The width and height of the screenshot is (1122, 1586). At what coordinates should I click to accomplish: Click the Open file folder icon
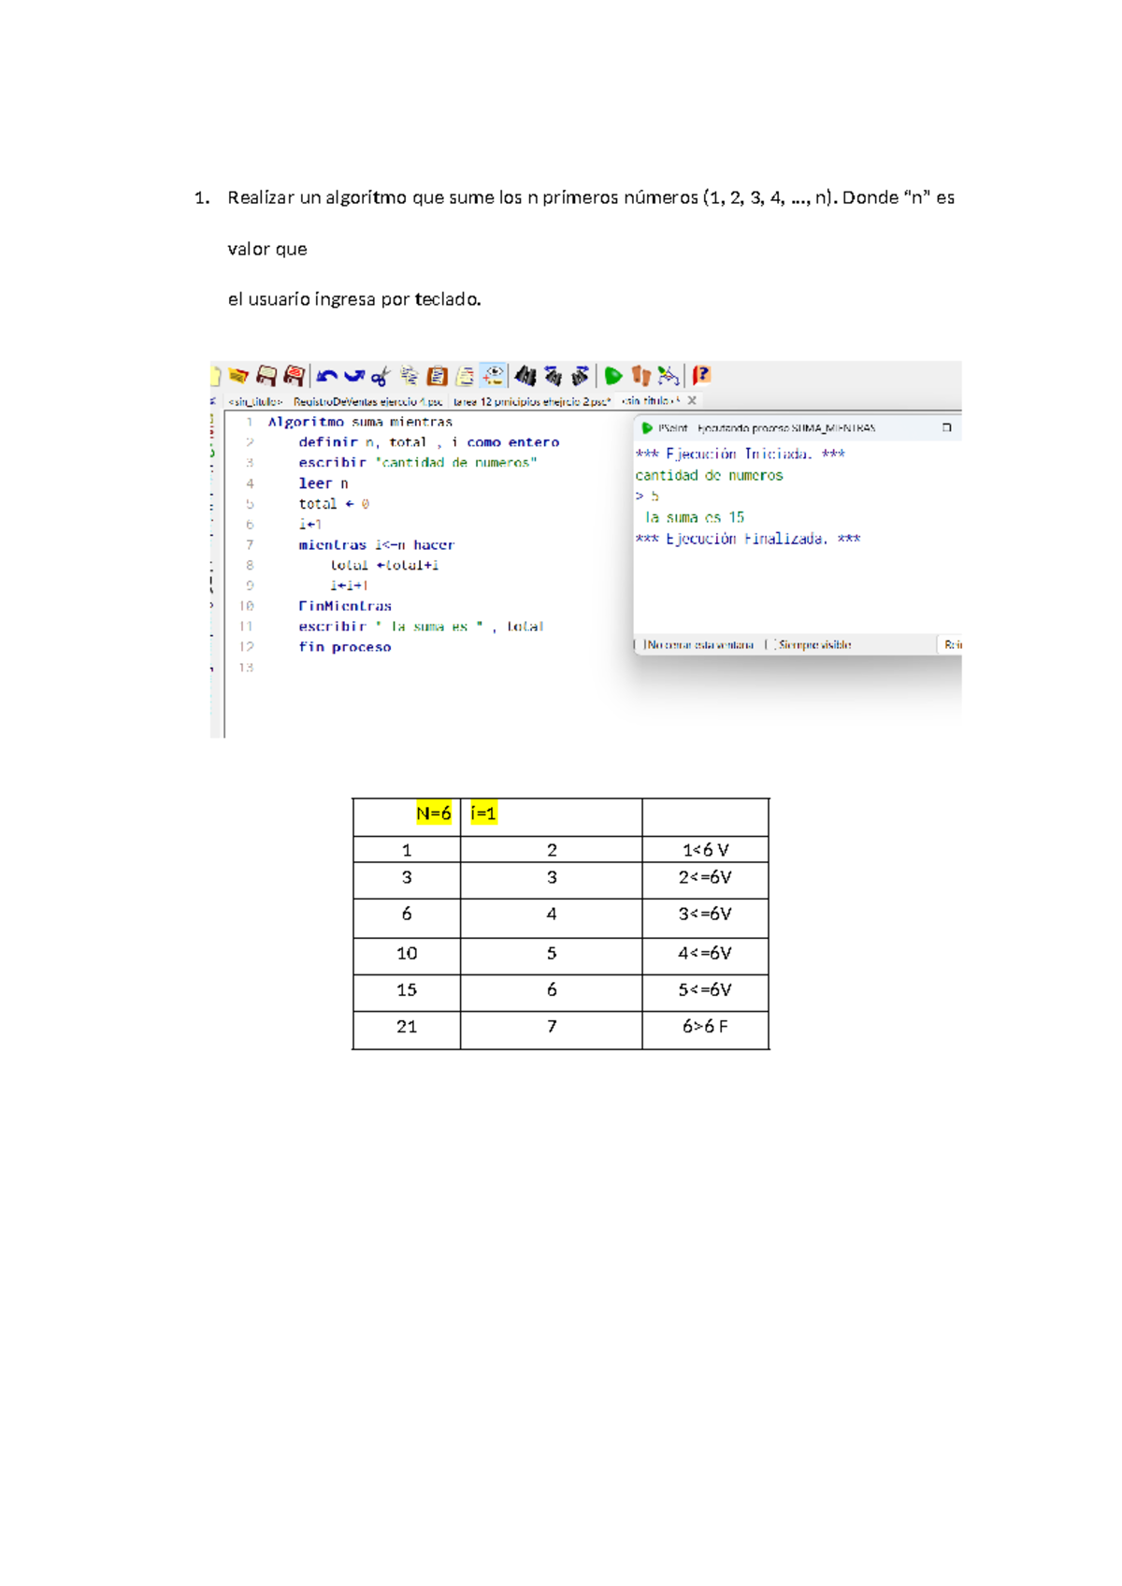coord(239,376)
